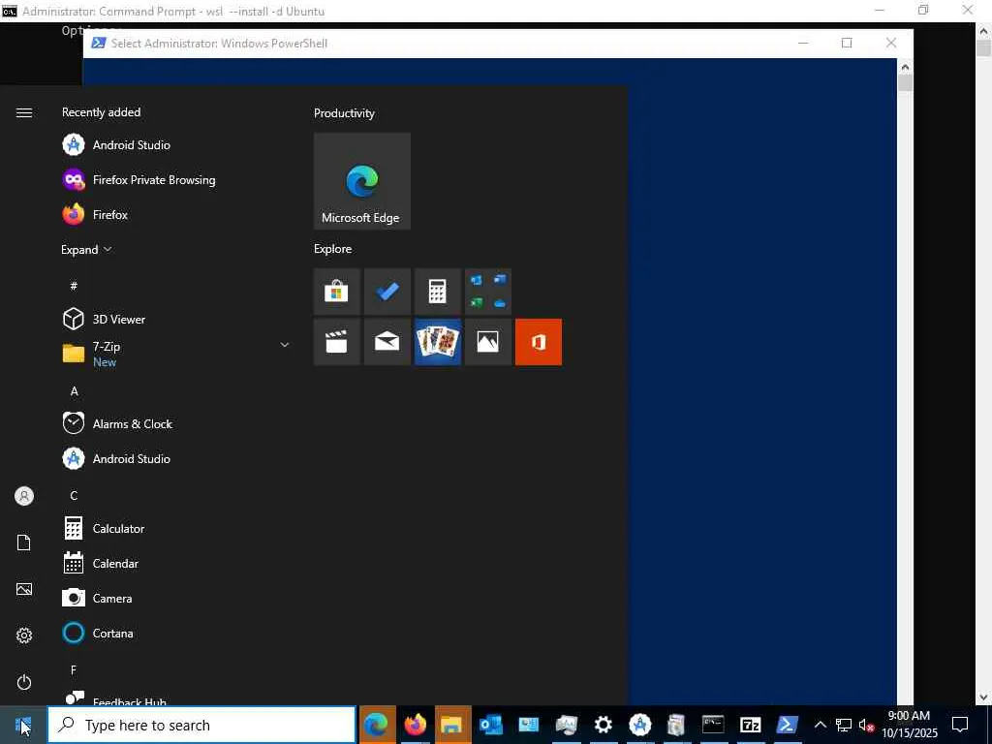Click the muted volume tray icon

pyautogui.click(x=866, y=725)
